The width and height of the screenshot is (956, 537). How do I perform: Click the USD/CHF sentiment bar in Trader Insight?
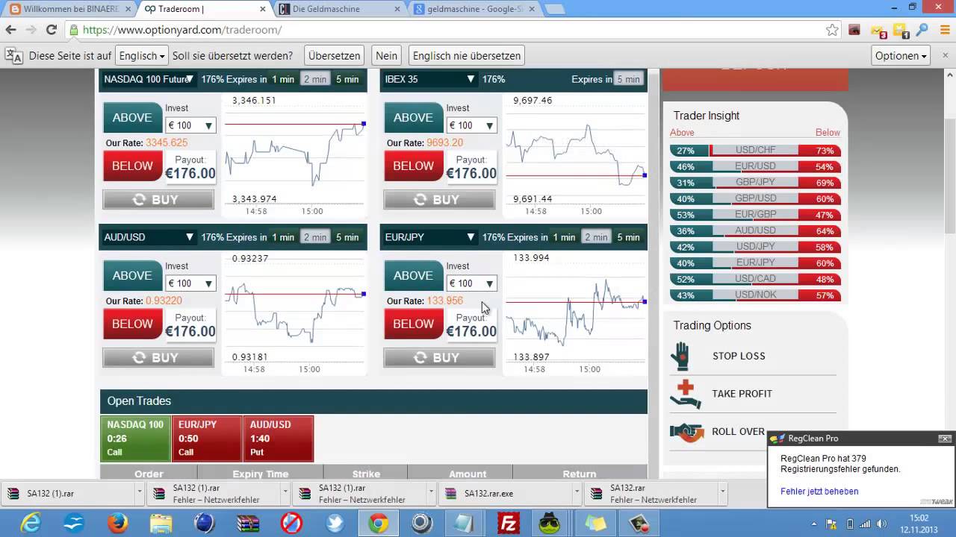(x=756, y=150)
